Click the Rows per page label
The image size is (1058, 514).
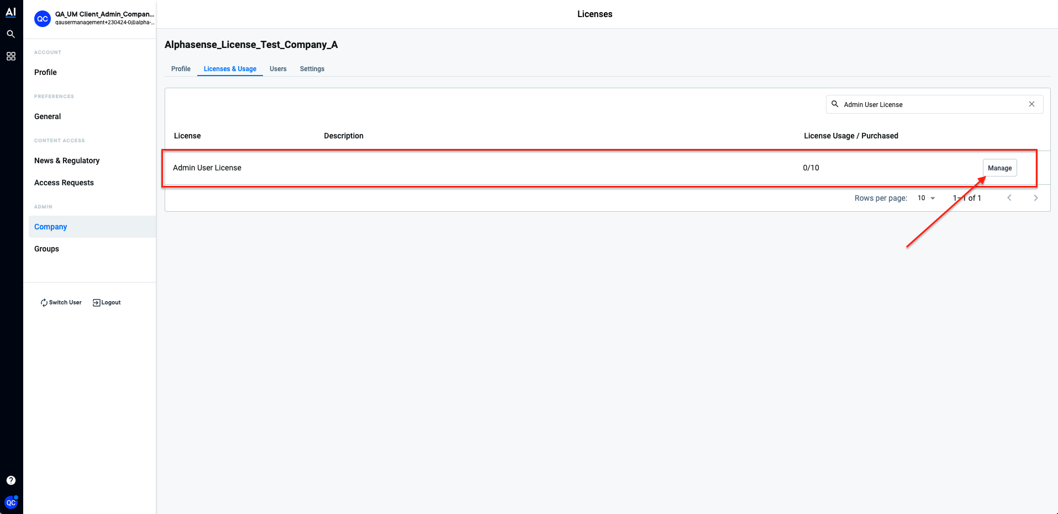tap(881, 198)
